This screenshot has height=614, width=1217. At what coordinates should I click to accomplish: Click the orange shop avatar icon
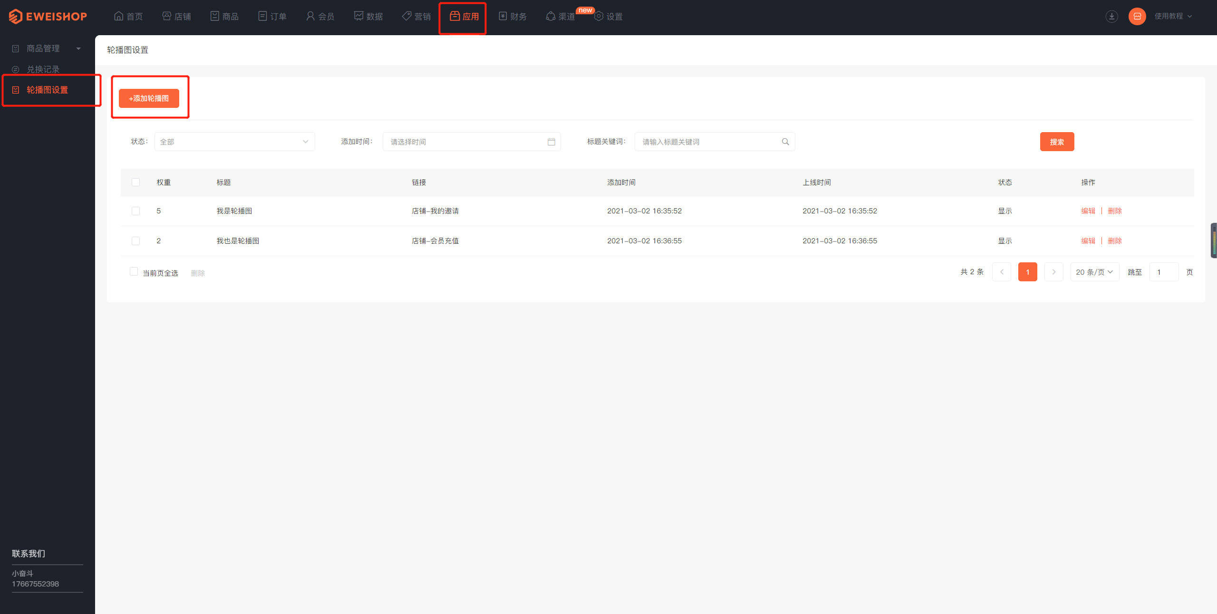tap(1137, 16)
